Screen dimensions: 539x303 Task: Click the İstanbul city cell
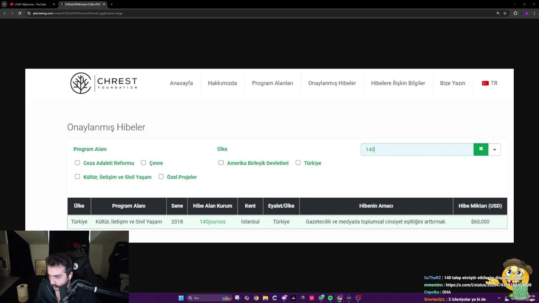click(x=250, y=222)
